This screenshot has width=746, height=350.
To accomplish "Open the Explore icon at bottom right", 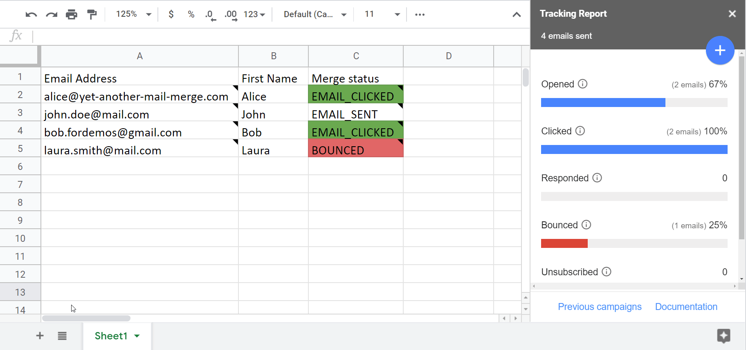I will tap(724, 336).
